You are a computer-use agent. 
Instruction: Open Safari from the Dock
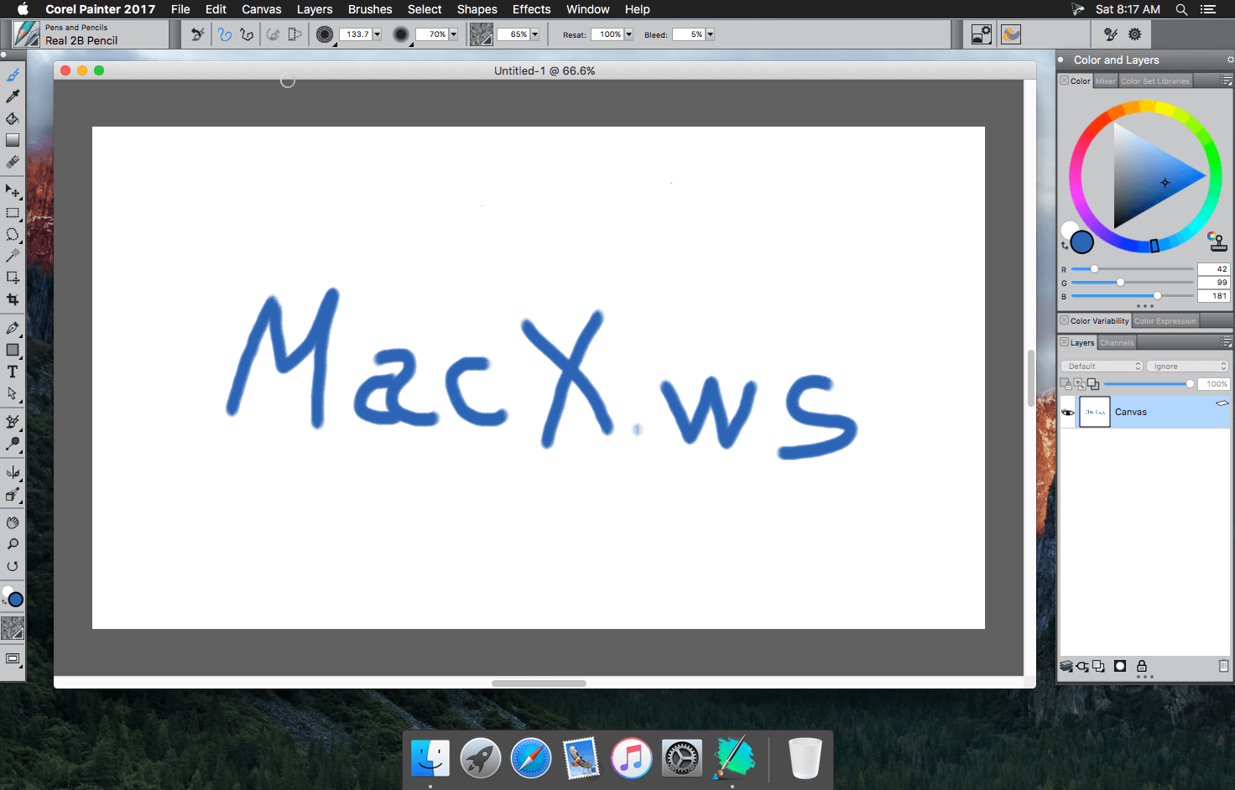pos(531,758)
